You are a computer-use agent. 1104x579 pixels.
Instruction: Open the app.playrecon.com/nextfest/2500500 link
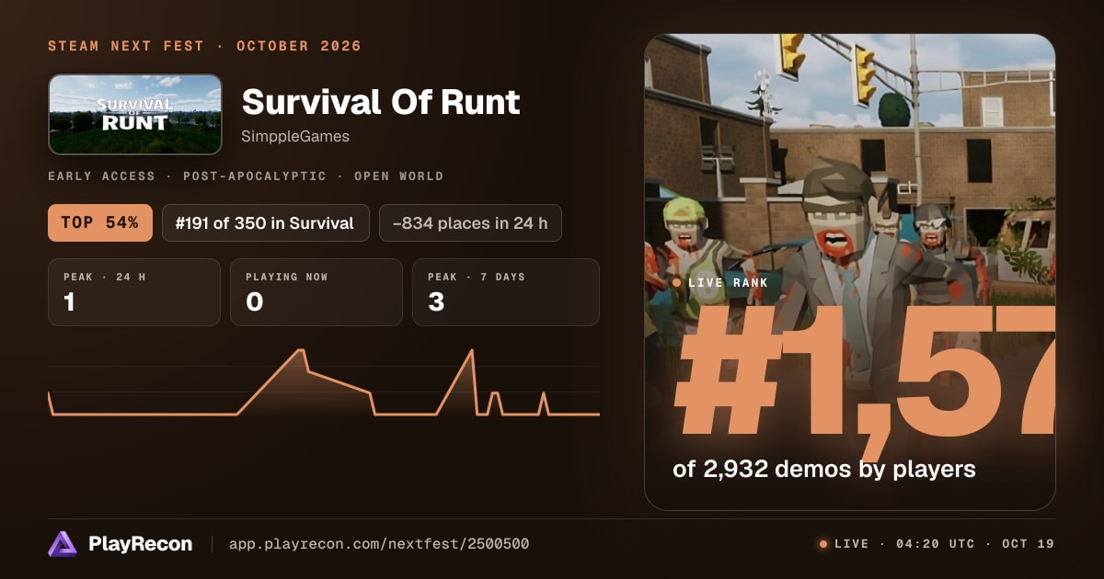pos(378,544)
